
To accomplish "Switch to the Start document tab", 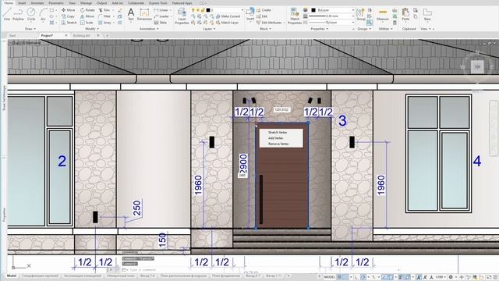I will click(x=12, y=35).
